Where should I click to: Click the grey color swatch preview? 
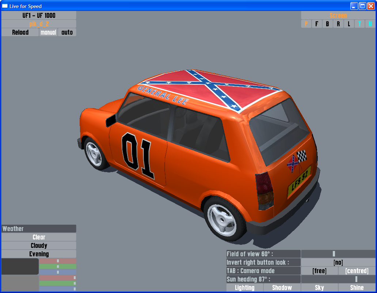(x=20, y=283)
